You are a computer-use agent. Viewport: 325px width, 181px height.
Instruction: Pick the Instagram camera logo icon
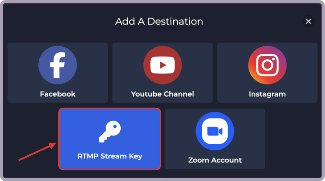(267, 65)
